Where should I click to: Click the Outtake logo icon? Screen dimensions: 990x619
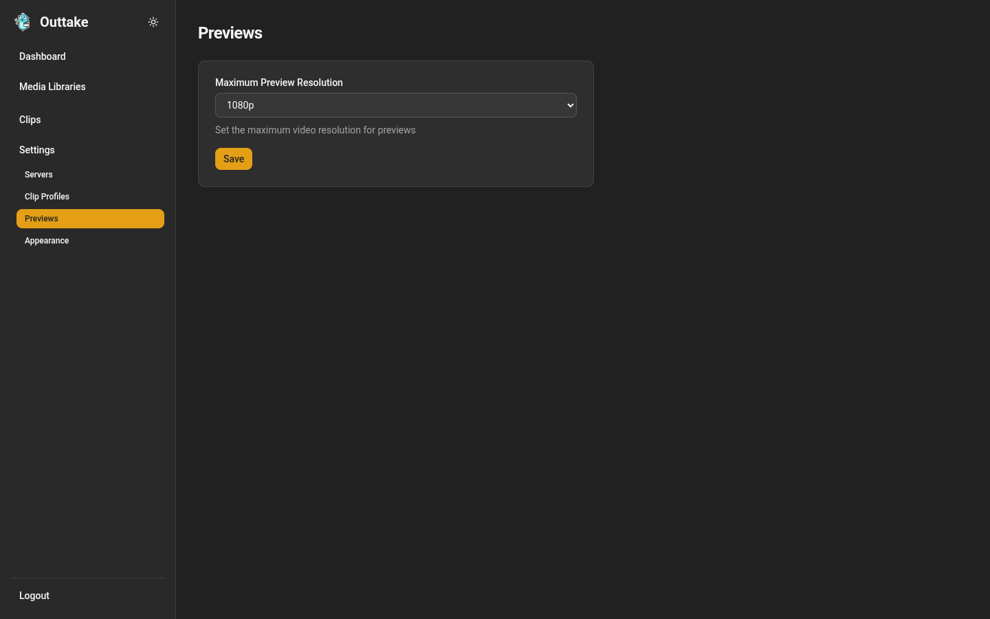(23, 22)
